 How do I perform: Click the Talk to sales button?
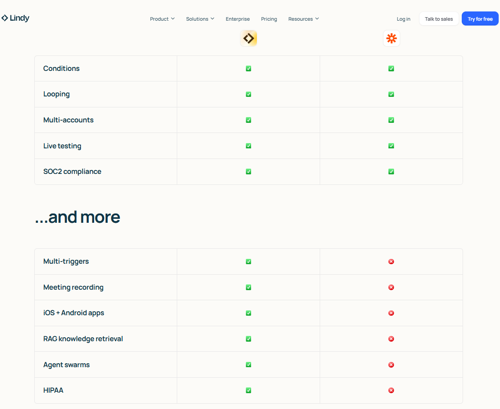tap(439, 19)
